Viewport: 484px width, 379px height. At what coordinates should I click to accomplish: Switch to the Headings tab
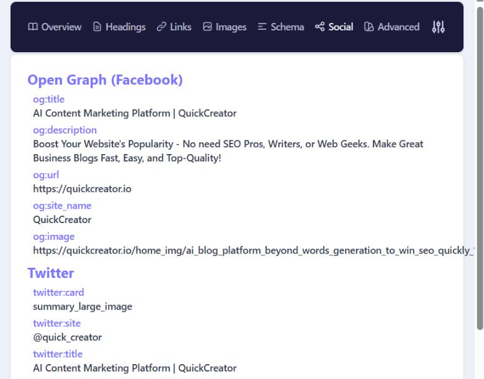119,27
